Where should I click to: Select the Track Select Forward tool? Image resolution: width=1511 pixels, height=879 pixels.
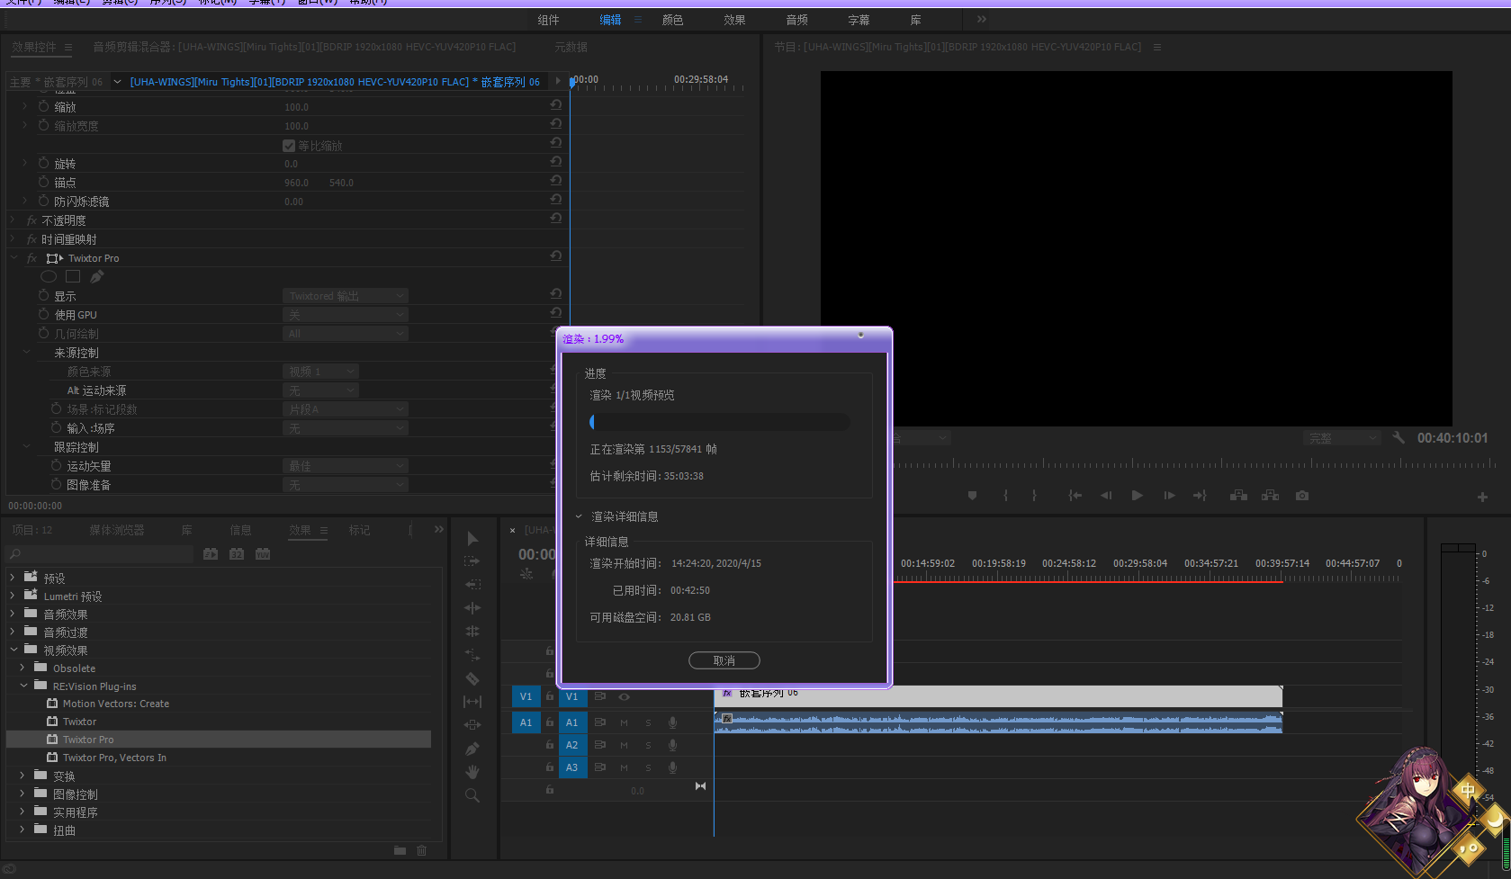click(x=472, y=561)
